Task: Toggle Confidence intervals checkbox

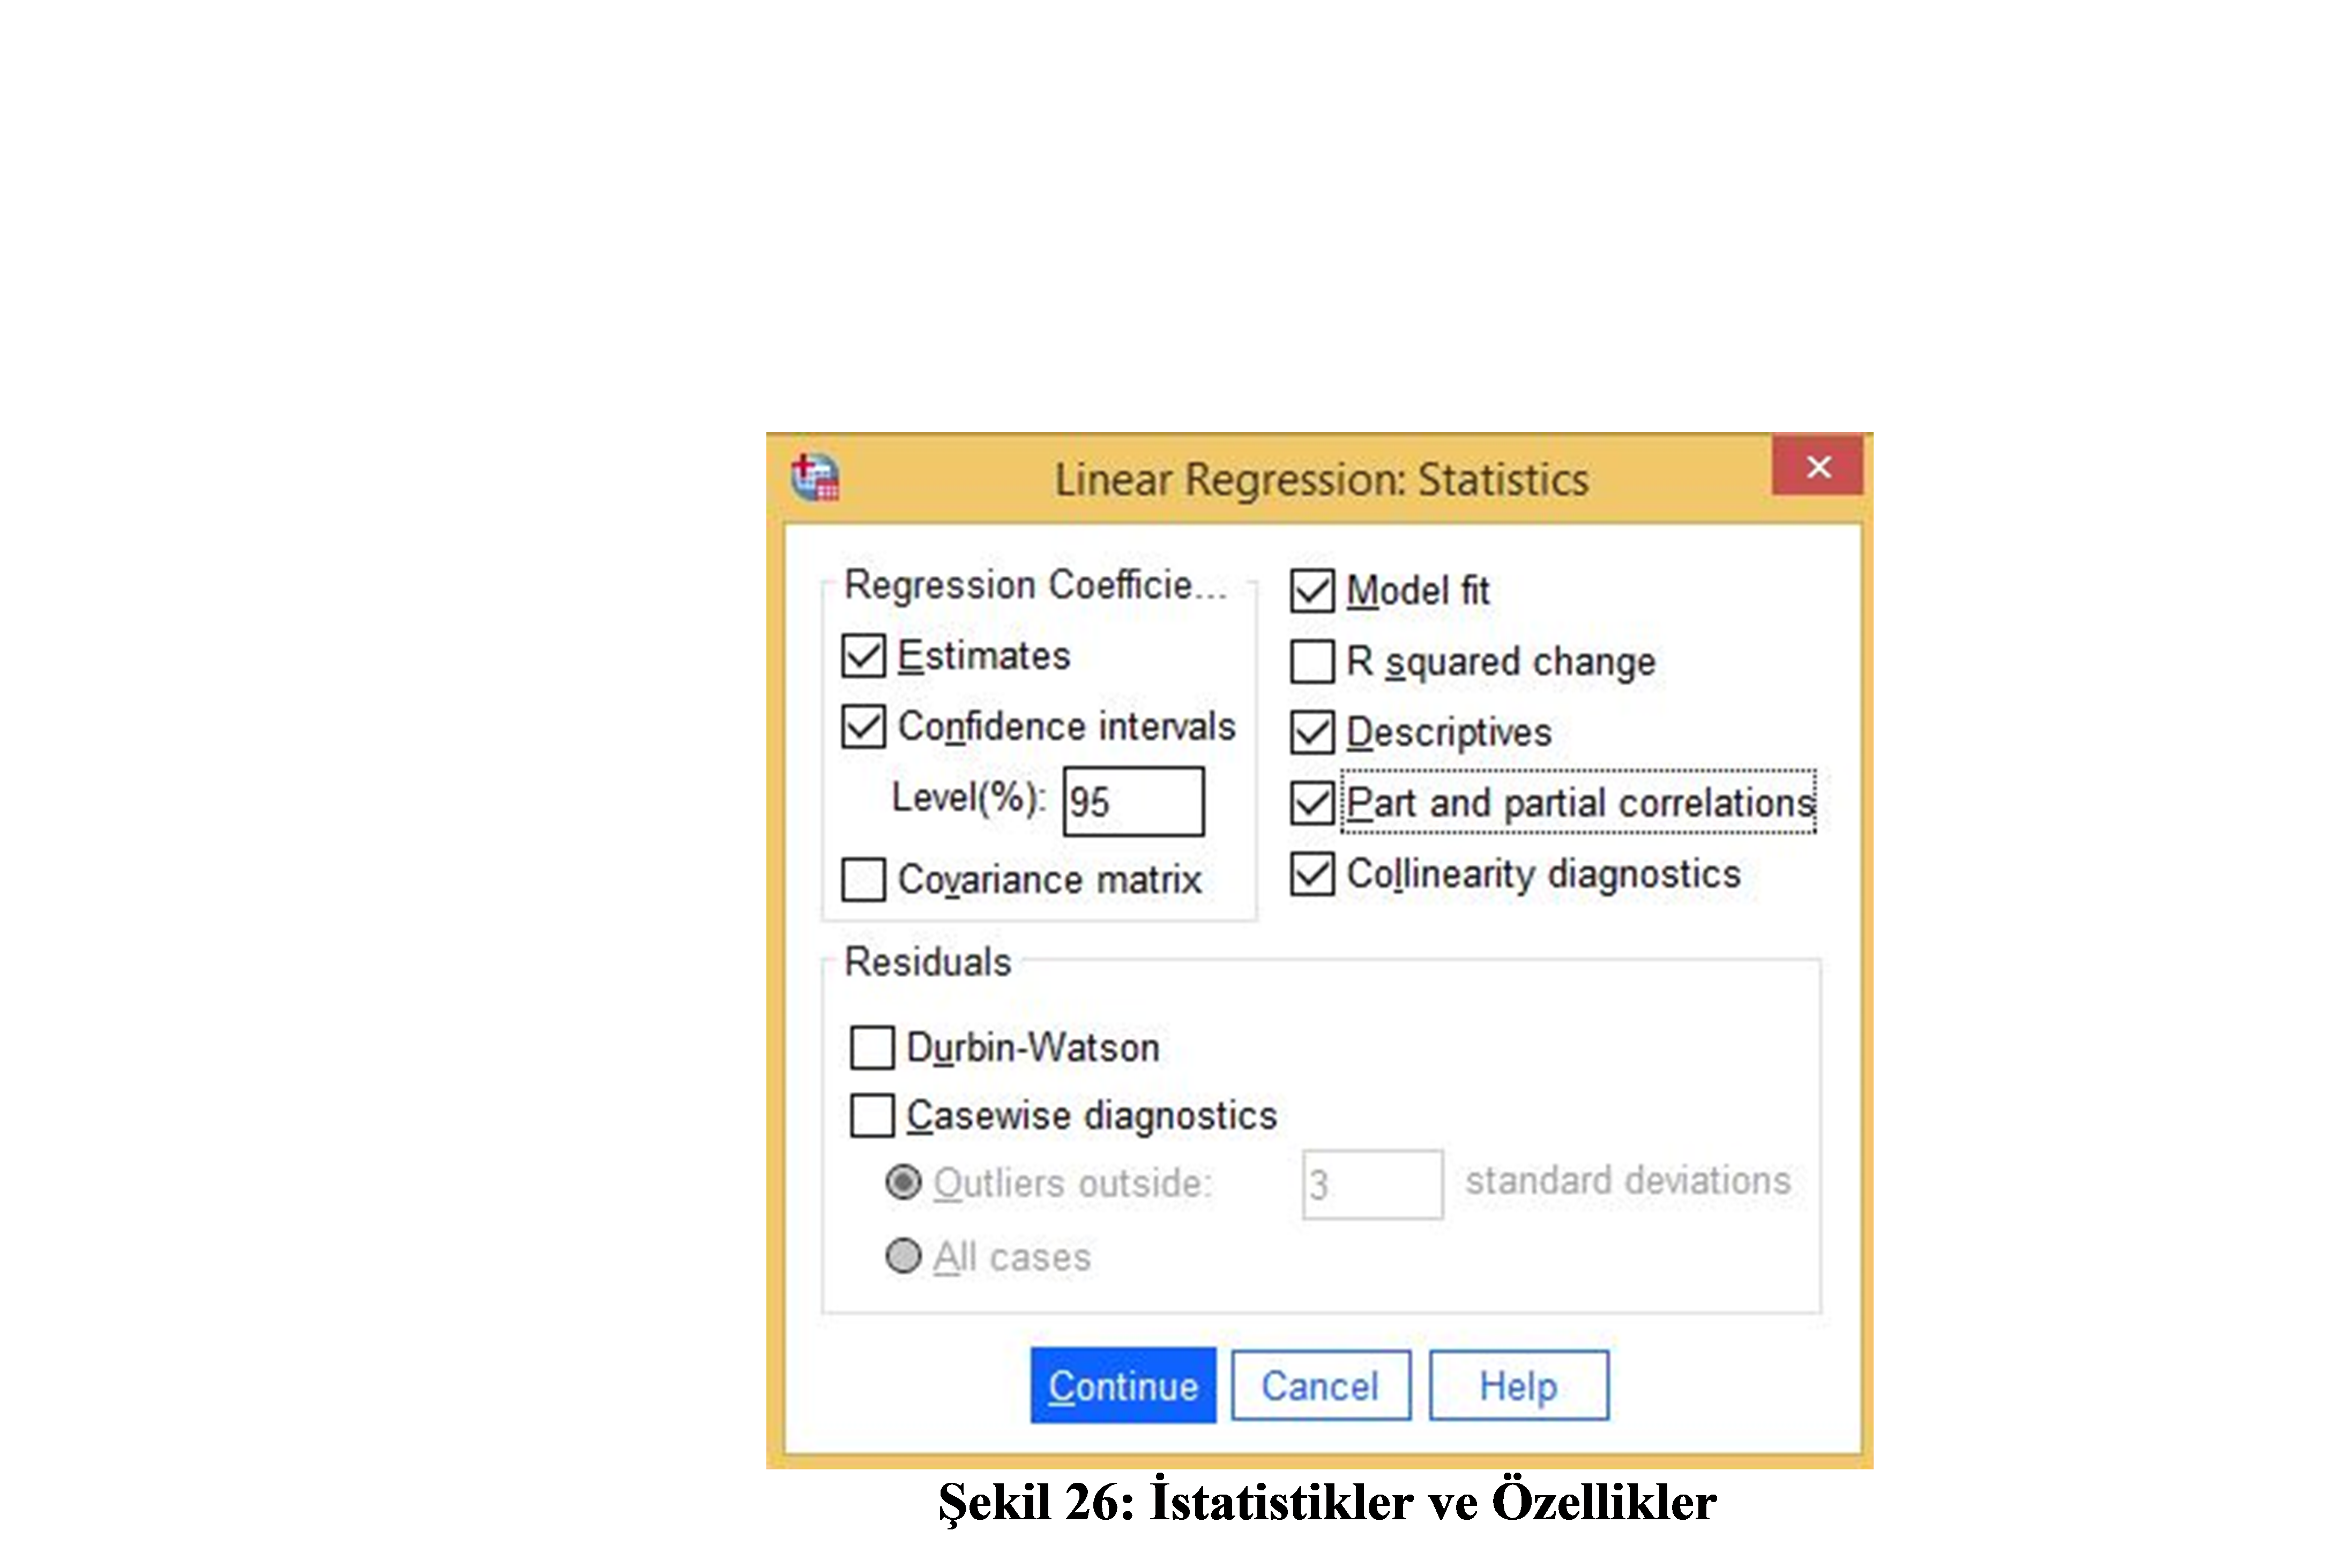Action: click(862, 726)
